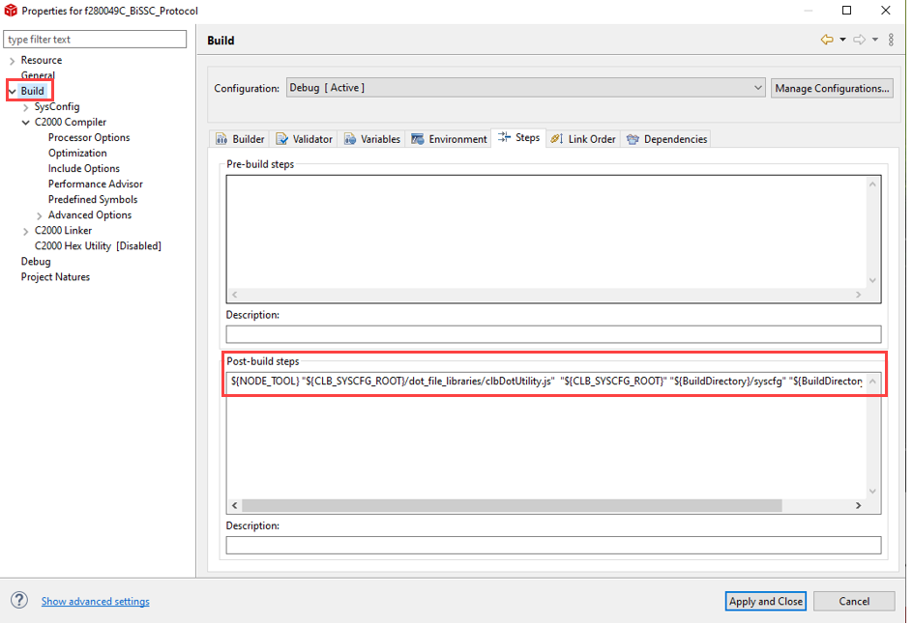Switch to the Validator tab
Viewport: 913px width, 624px height.
(x=304, y=139)
